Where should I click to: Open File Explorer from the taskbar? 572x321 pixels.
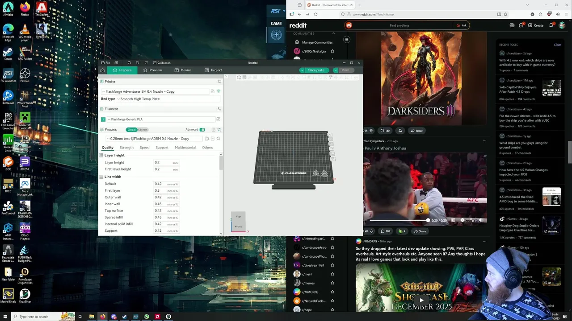coord(92,317)
